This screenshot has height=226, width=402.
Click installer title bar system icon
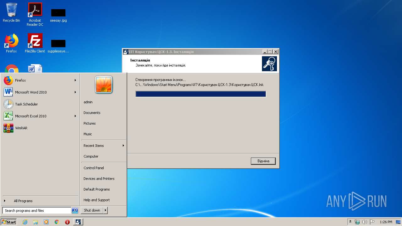tap(126, 52)
